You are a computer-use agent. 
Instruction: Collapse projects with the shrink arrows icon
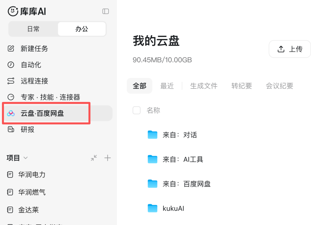(94, 158)
